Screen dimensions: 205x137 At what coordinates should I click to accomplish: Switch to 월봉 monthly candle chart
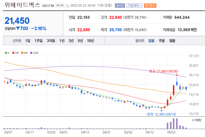pyautogui.click(x=172, y=41)
